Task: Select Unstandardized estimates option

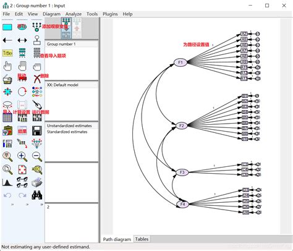Action: pos(69,125)
